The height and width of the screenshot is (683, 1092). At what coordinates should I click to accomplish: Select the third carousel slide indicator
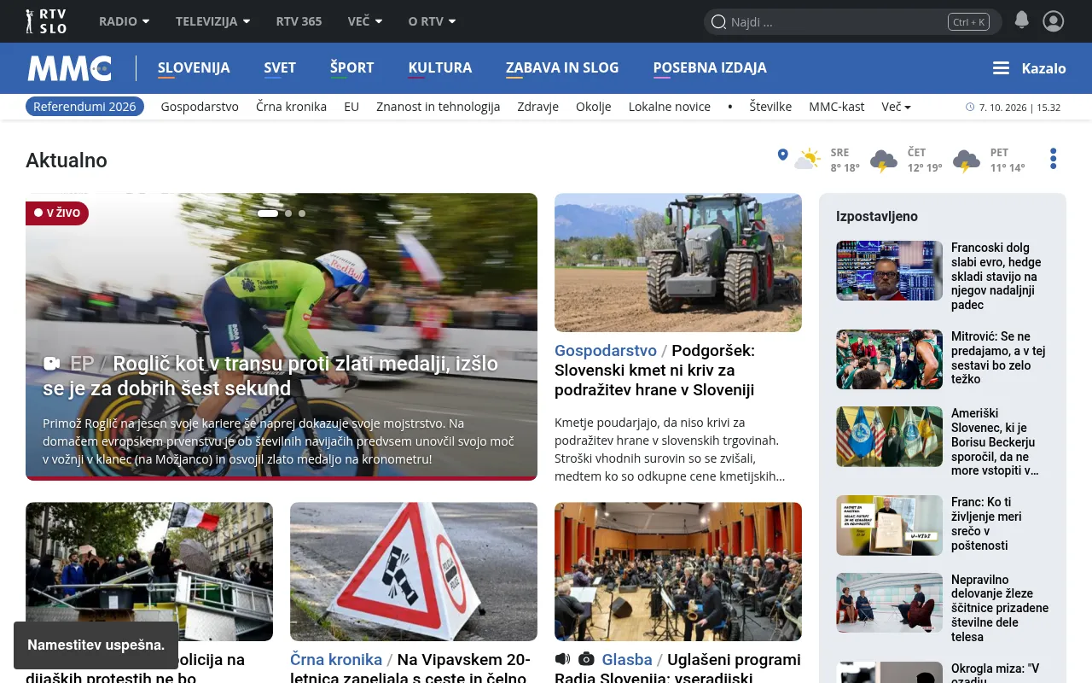[x=302, y=213]
